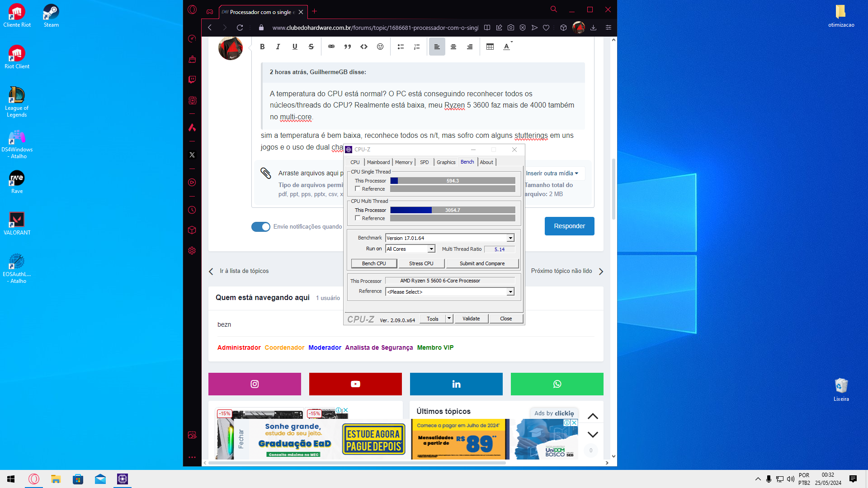Image resolution: width=868 pixels, height=488 pixels.
Task: Check the Multi Thread Reference checkbox
Action: pos(358,218)
